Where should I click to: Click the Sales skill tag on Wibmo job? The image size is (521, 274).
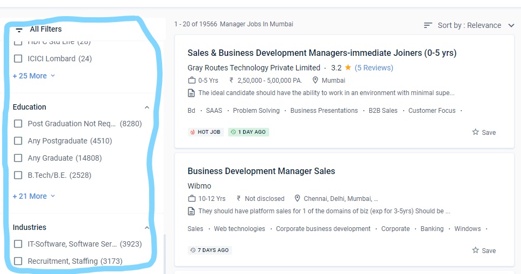195,228
